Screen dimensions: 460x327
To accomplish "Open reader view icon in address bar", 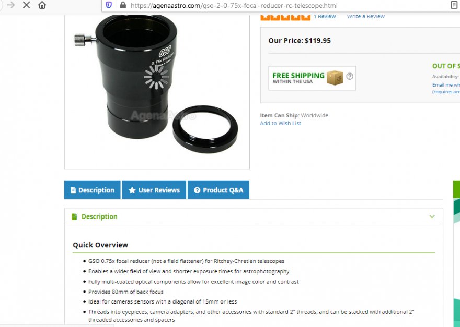I will [454, 5].
